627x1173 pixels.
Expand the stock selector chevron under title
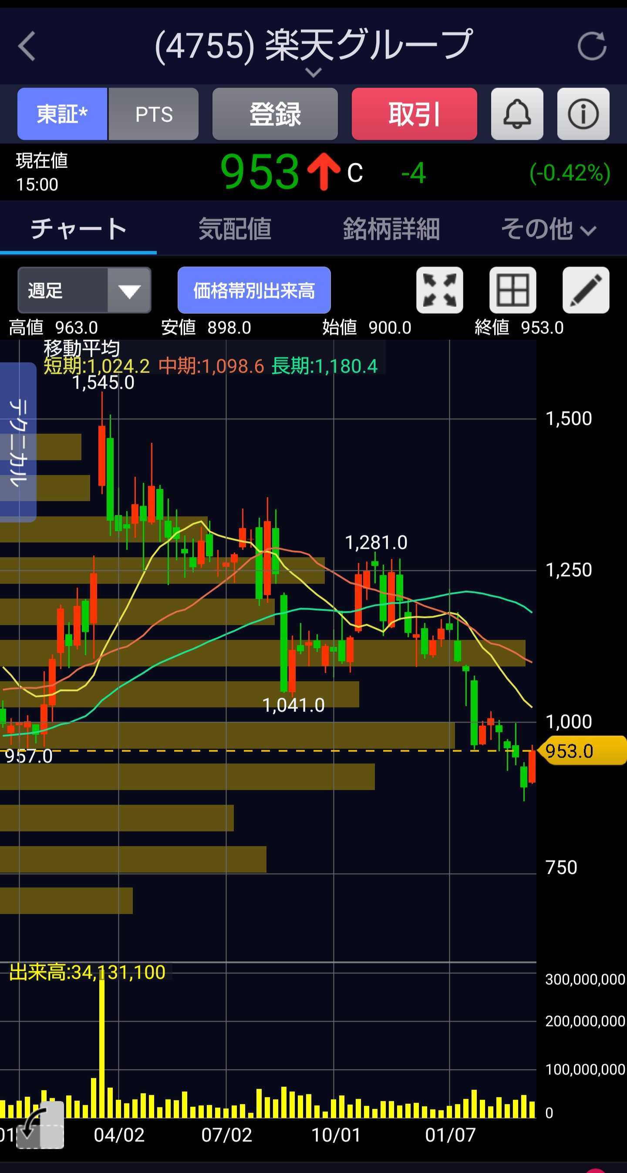pos(313,72)
